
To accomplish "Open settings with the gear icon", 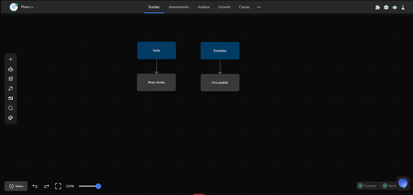I will pos(386,7).
